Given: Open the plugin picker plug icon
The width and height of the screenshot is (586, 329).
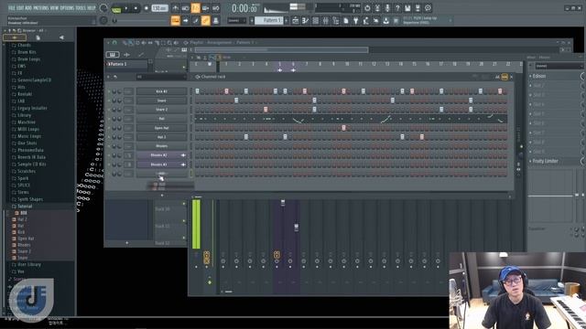Looking at the screenshot, I should point(356,20).
